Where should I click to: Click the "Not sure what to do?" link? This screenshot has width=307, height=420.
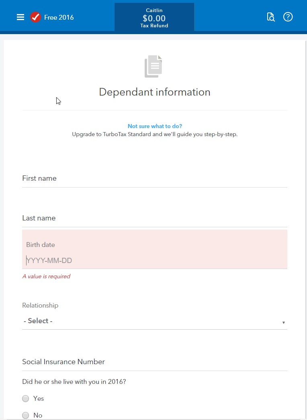coord(155,126)
